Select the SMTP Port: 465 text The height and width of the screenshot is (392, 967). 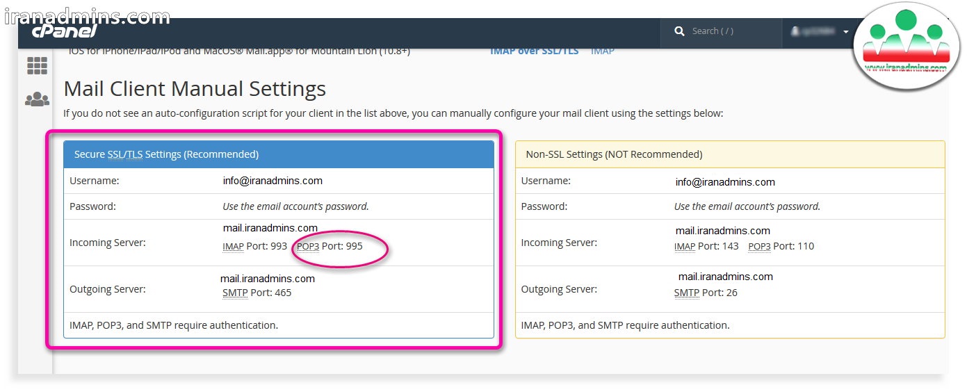pyautogui.click(x=257, y=293)
